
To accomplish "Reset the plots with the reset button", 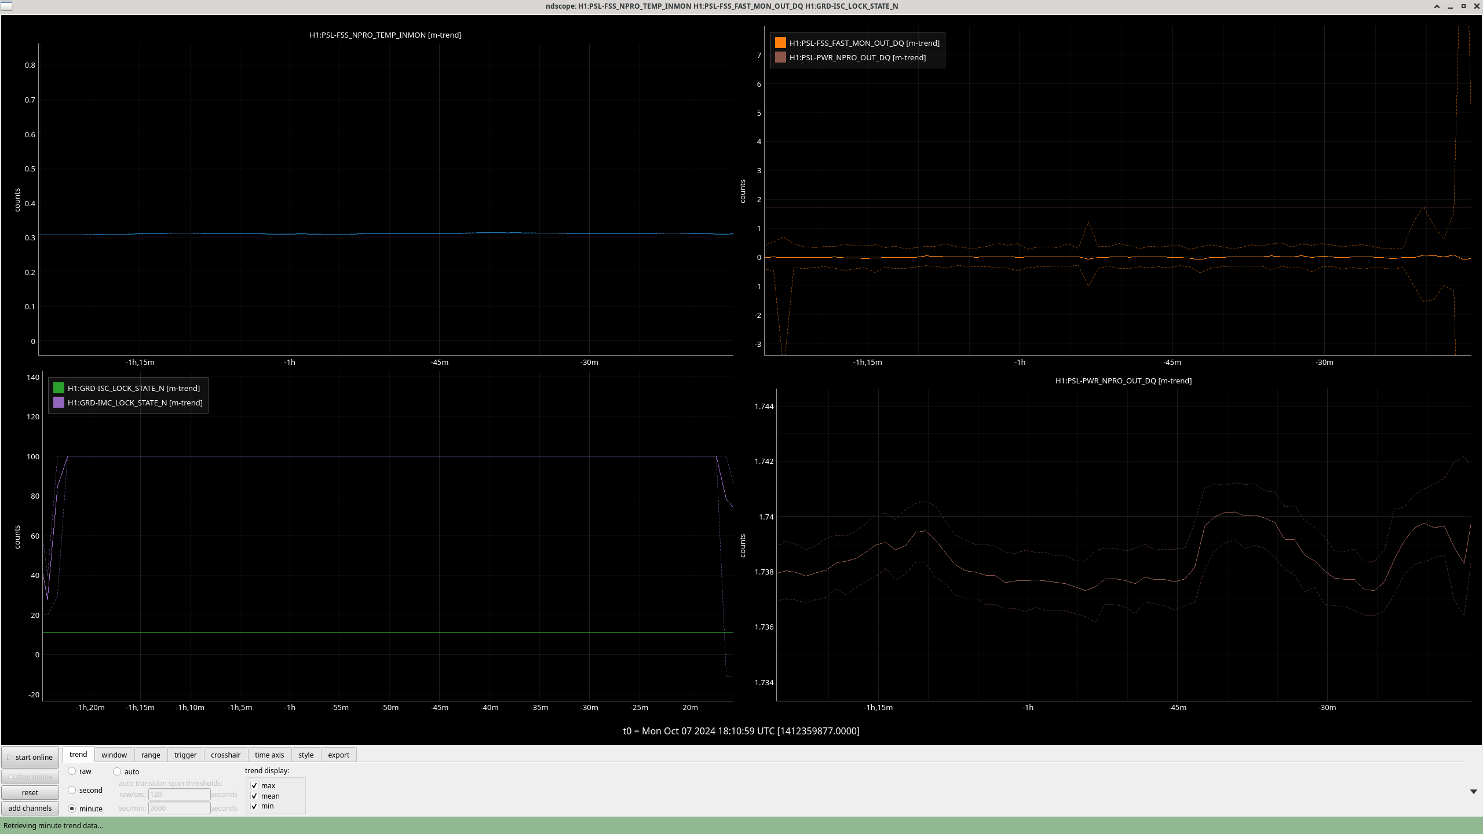I will point(30,793).
